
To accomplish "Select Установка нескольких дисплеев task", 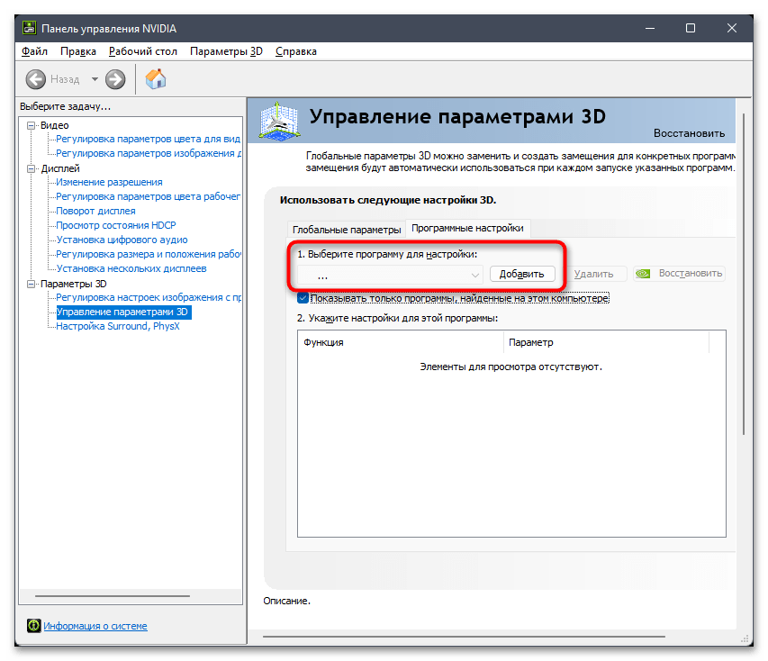I will tap(131, 268).
